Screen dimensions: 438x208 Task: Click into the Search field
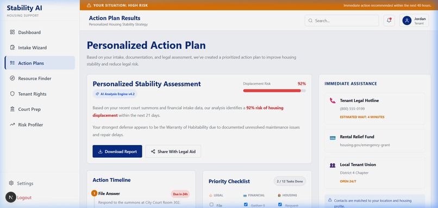[342, 21]
